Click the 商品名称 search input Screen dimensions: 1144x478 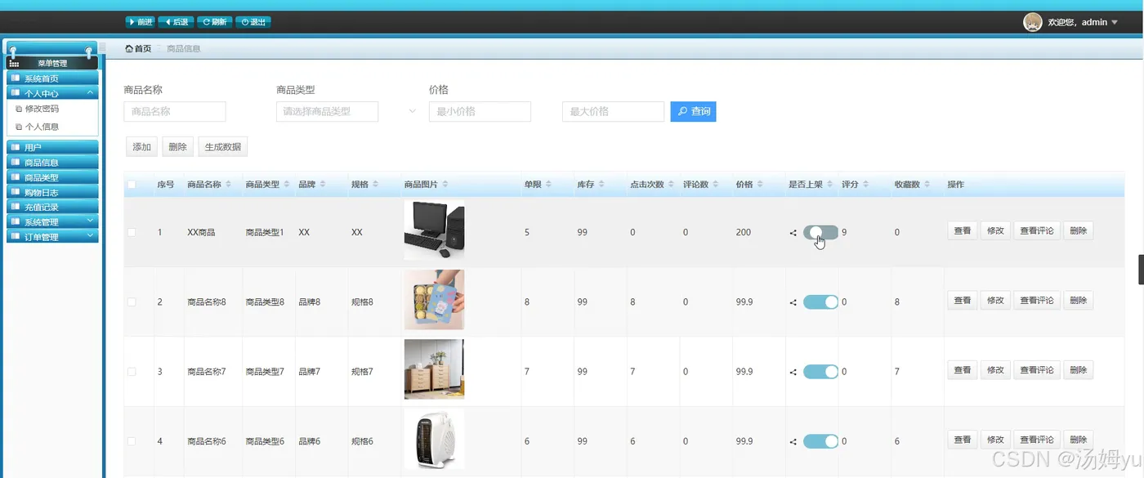(x=175, y=111)
